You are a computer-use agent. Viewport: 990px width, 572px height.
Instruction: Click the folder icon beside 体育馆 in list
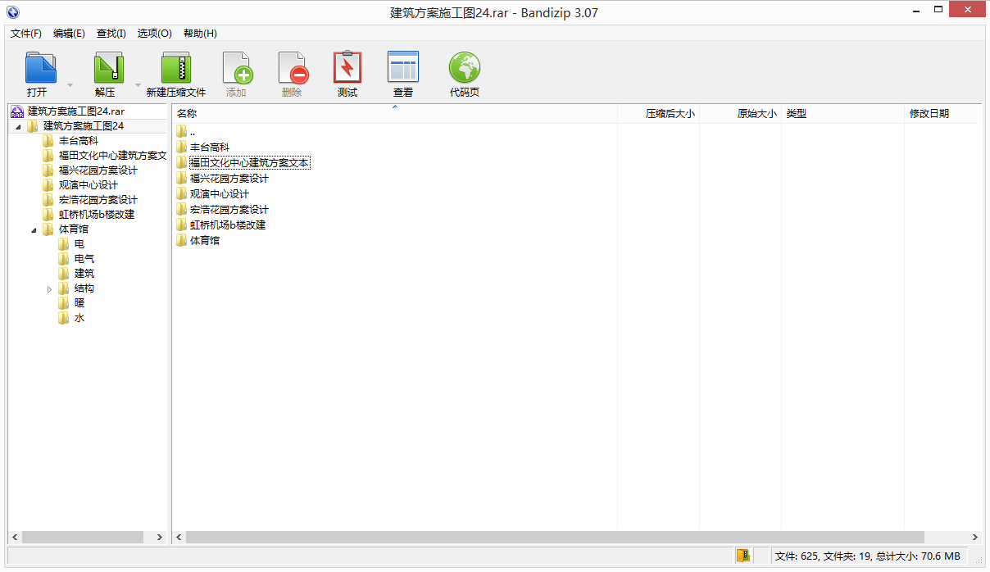coord(181,241)
